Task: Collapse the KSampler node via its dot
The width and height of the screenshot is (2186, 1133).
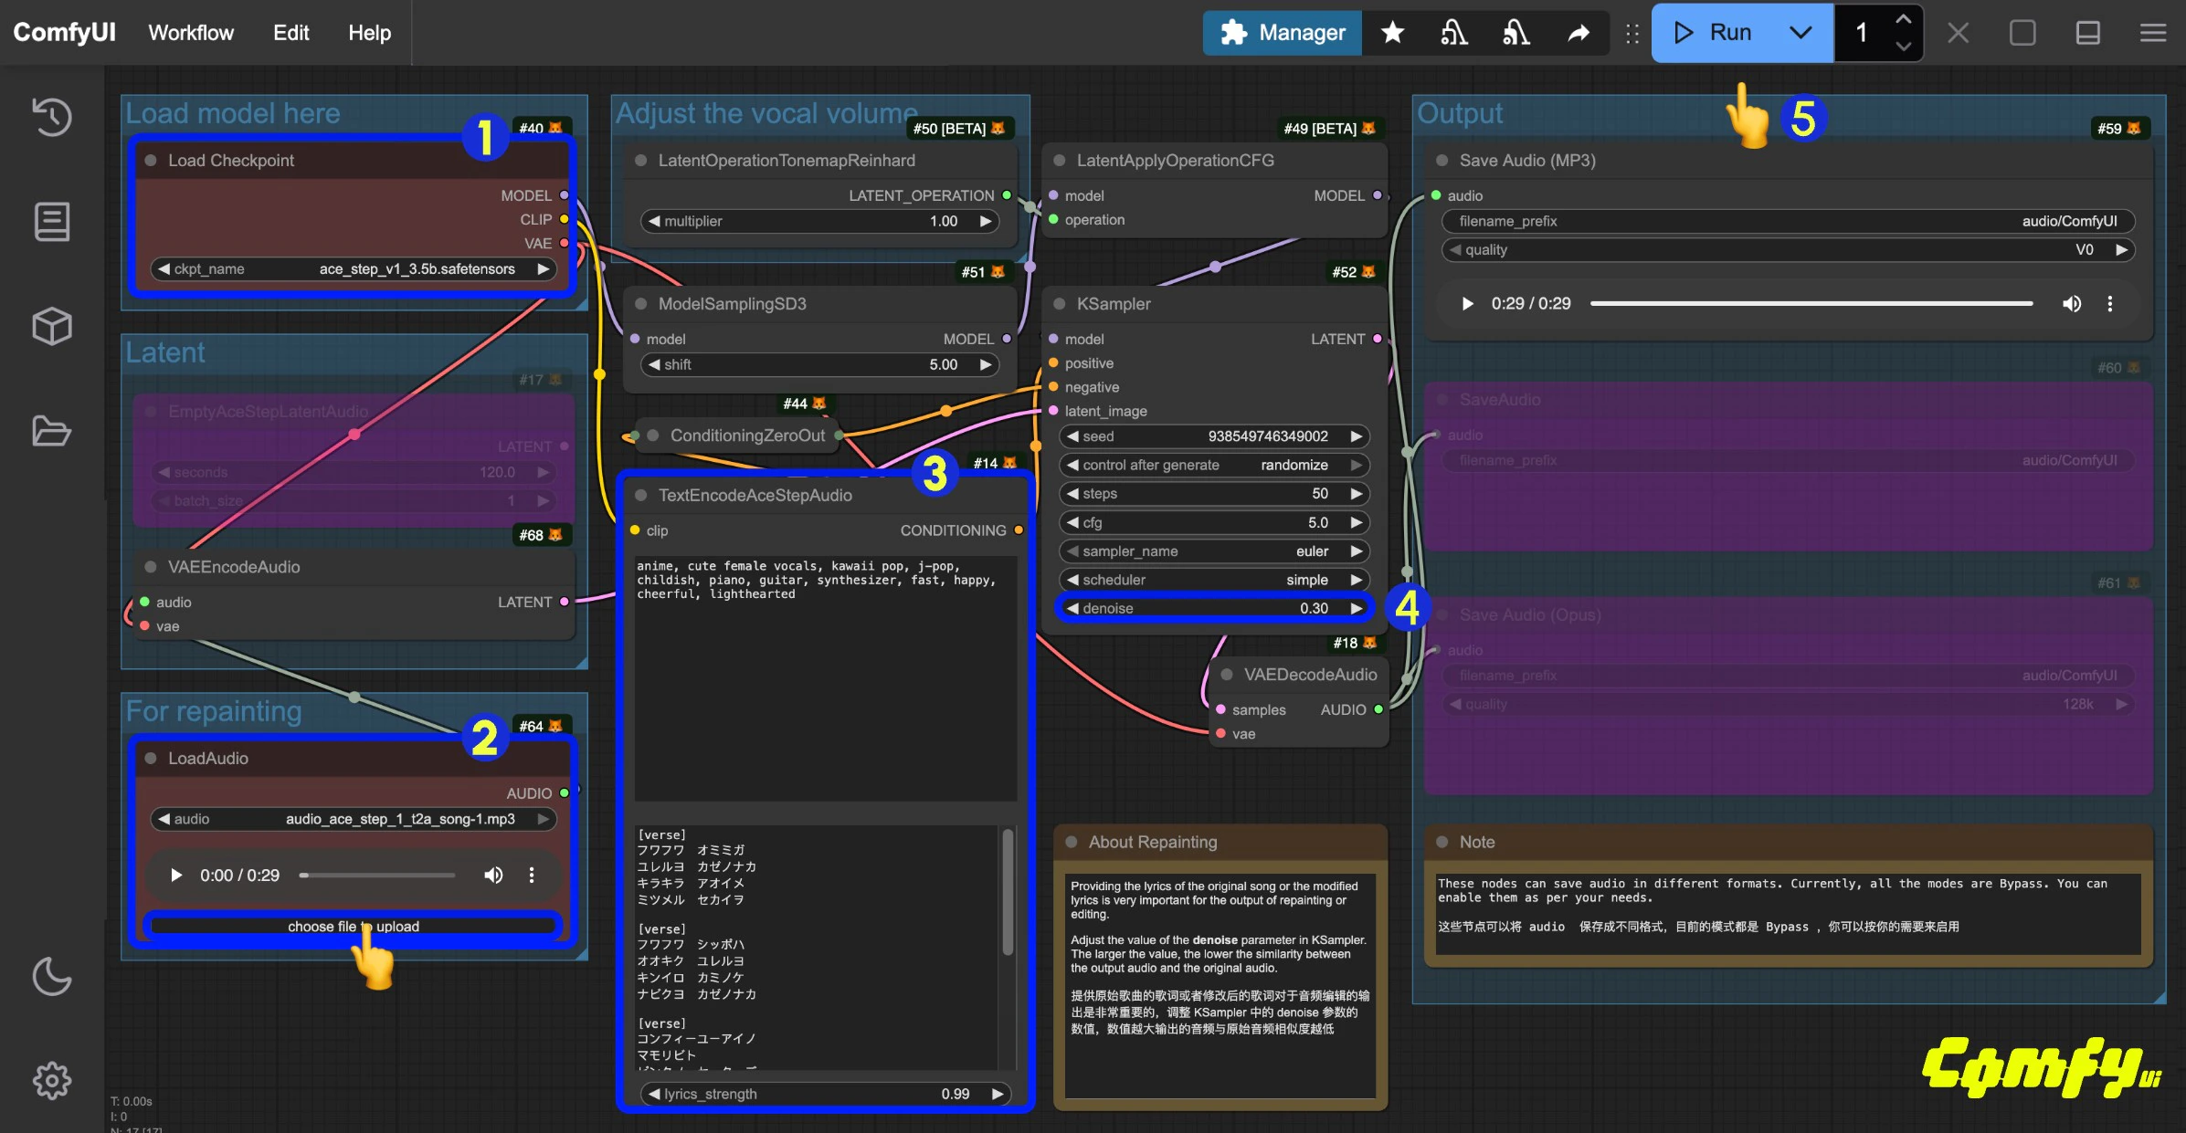Action: [1060, 304]
